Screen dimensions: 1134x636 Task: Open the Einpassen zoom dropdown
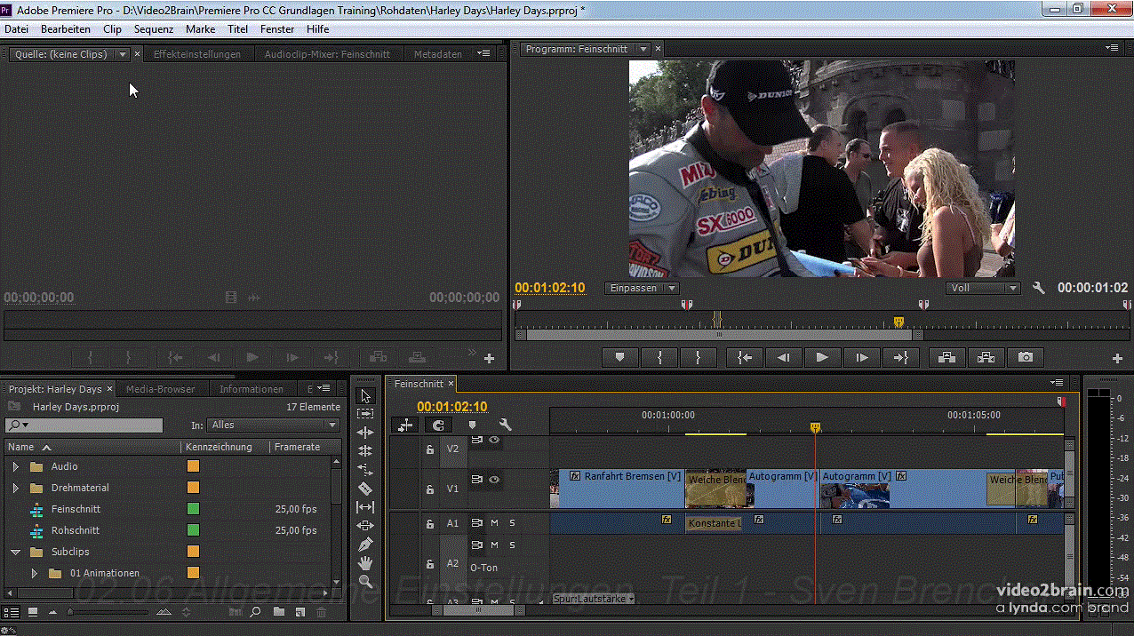[x=642, y=288]
